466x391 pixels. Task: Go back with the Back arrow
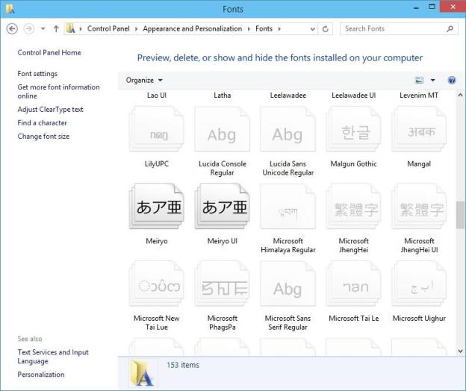[12, 29]
